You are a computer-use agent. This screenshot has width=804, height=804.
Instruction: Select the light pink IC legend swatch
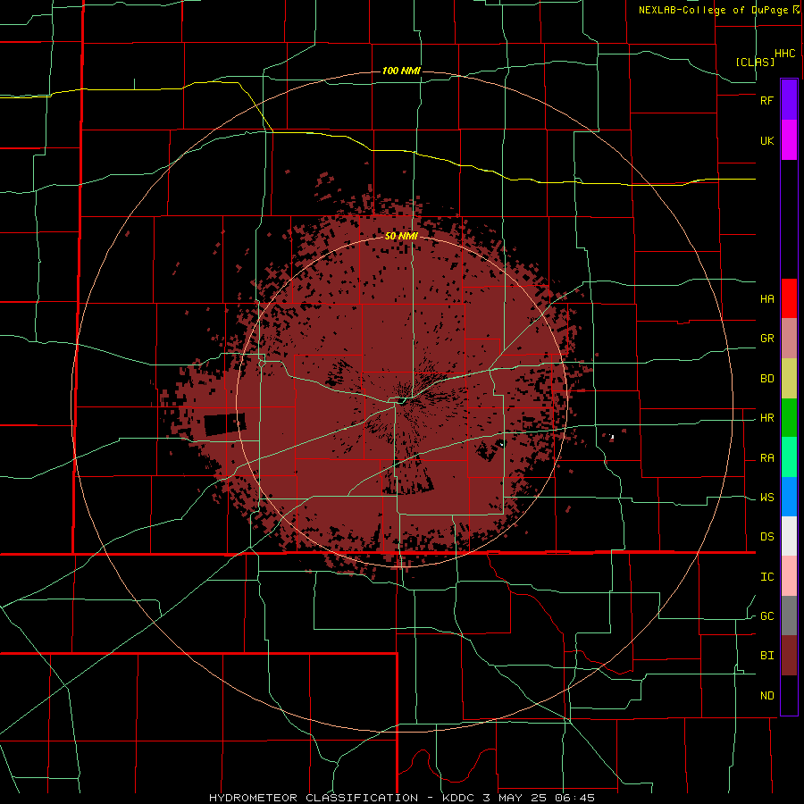point(789,576)
